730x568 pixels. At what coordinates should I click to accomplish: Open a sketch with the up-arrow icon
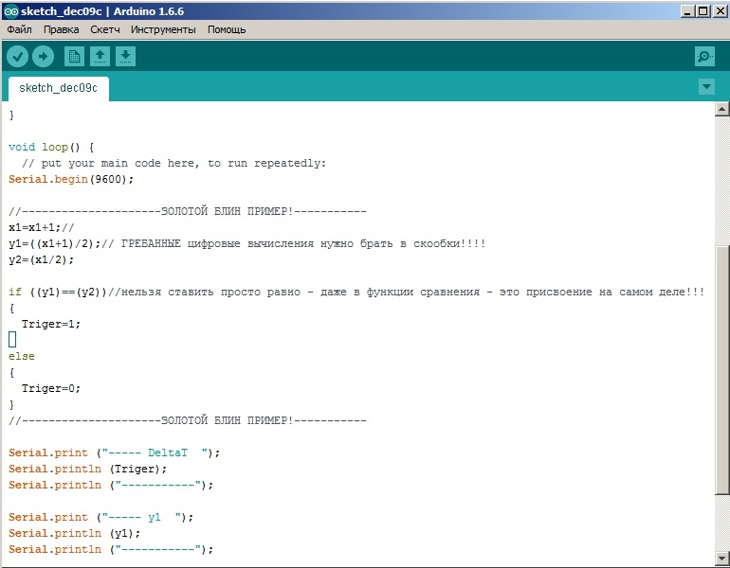point(100,57)
